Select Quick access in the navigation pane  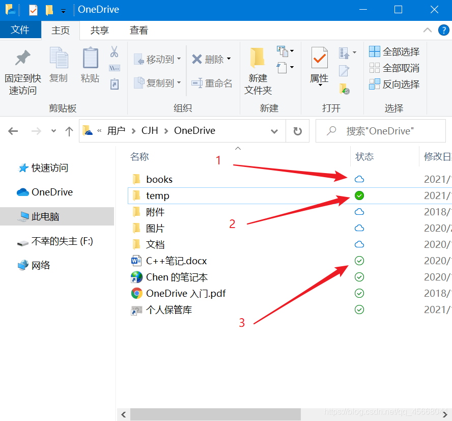[x=44, y=168]
